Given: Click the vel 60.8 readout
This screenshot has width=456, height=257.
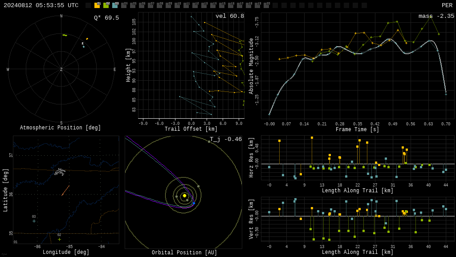Looking at the screenshot, I should (x=230, y=16).
